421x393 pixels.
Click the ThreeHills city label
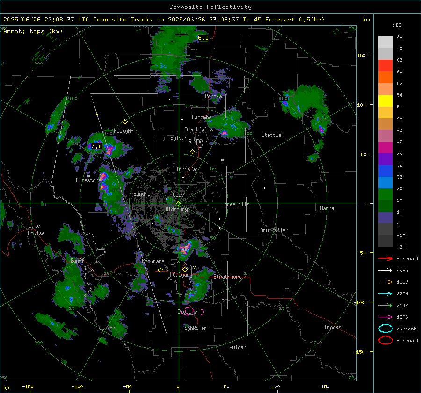point(235,204)
